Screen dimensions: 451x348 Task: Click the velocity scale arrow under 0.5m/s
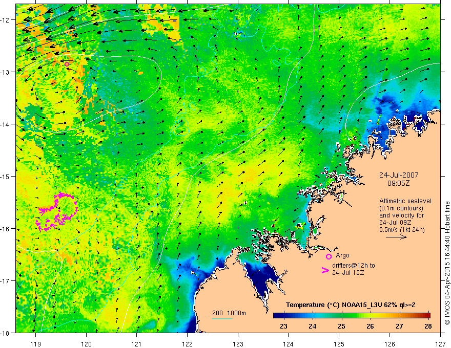pyautogui.click(x=396, y=237)
